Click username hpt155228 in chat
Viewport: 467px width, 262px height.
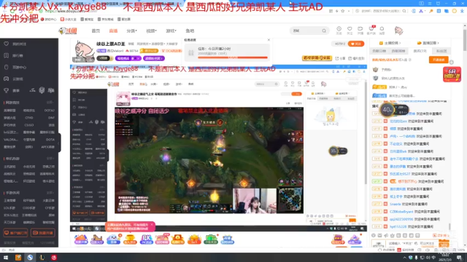pos(398,226)
